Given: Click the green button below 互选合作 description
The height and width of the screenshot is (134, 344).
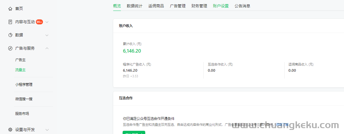Looking at the screenshot, I should 134,132.
